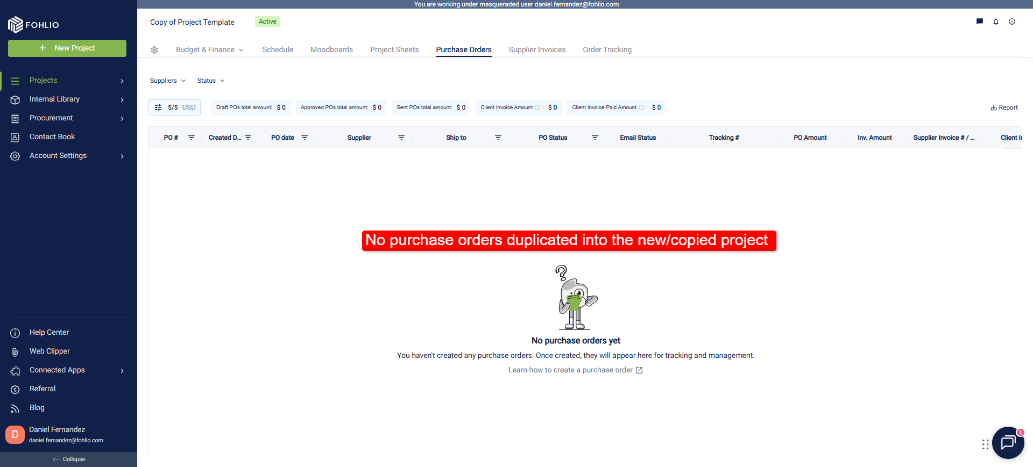
Task: Expand the Internal Library section
Action: (122, 99)
